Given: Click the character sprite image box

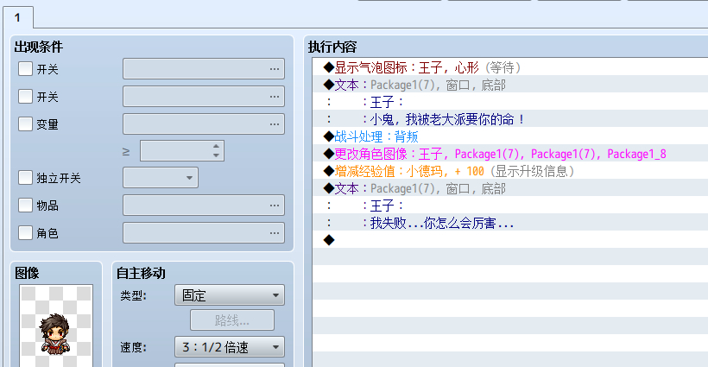Looking at the screenshot, I should [56, 326].
